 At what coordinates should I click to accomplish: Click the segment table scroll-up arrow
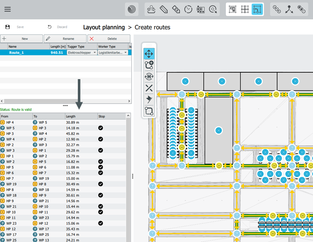pos(128,116)
